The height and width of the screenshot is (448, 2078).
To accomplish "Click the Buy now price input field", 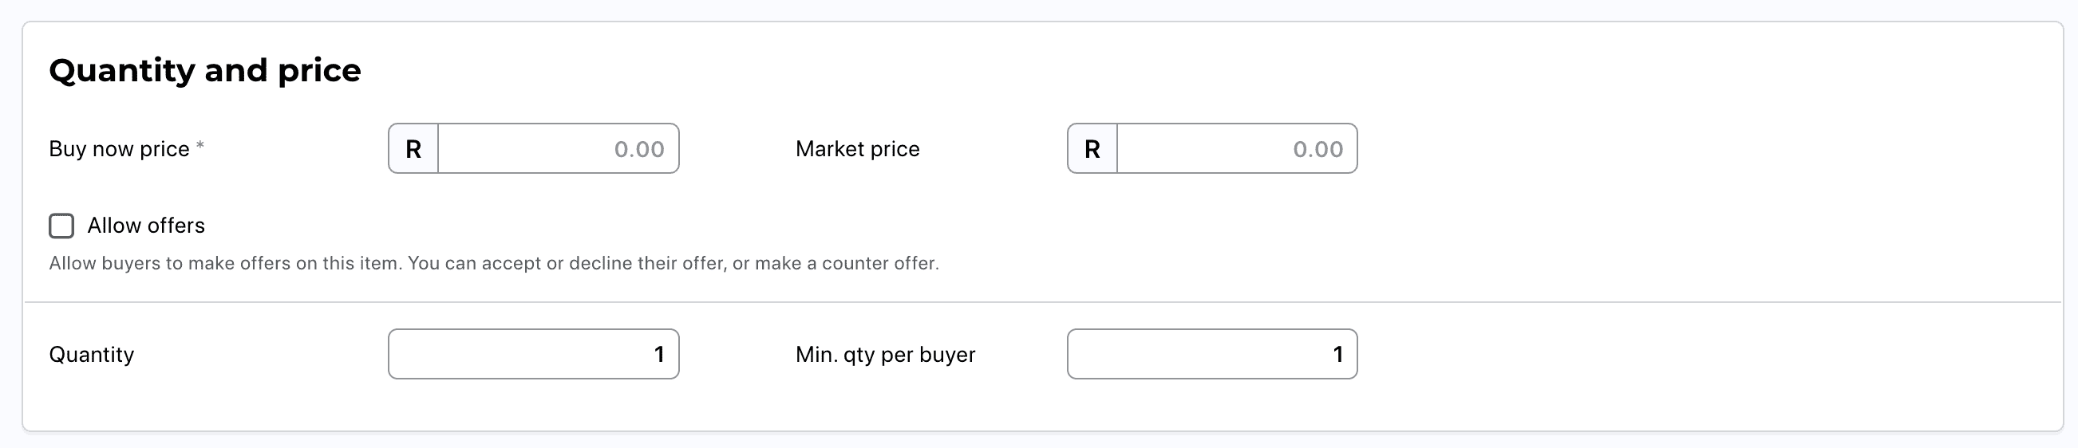I will [557, 149].
